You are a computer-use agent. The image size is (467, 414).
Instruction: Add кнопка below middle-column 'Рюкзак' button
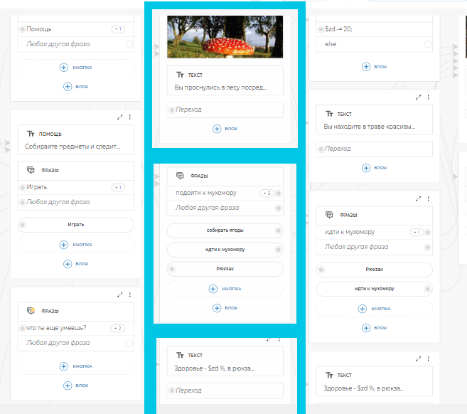[x=225, y=289]
